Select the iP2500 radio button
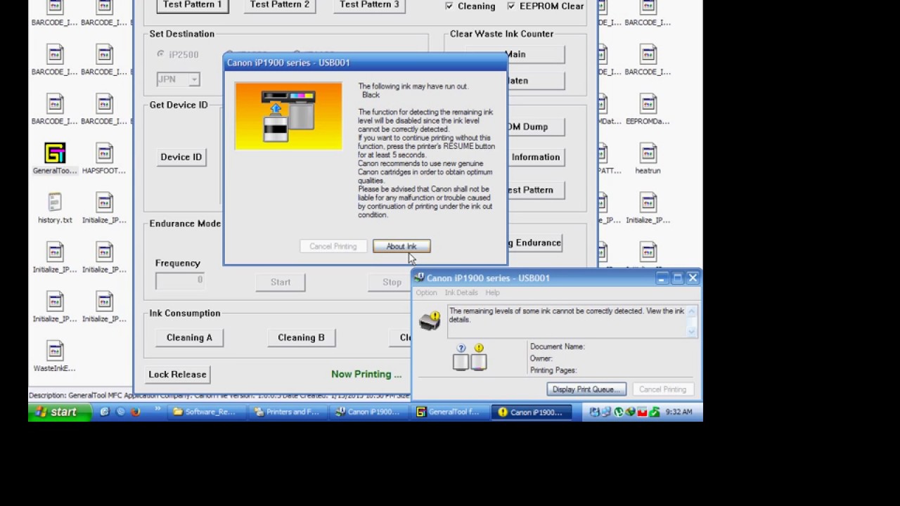 pos(161,54)
